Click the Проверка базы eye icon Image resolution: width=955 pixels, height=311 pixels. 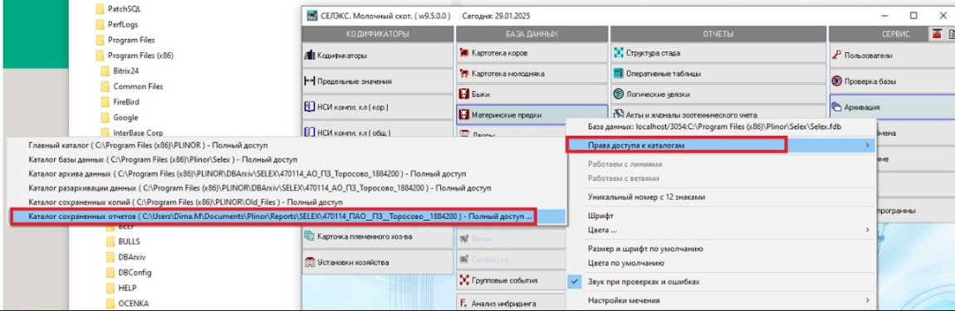point(837,81)
